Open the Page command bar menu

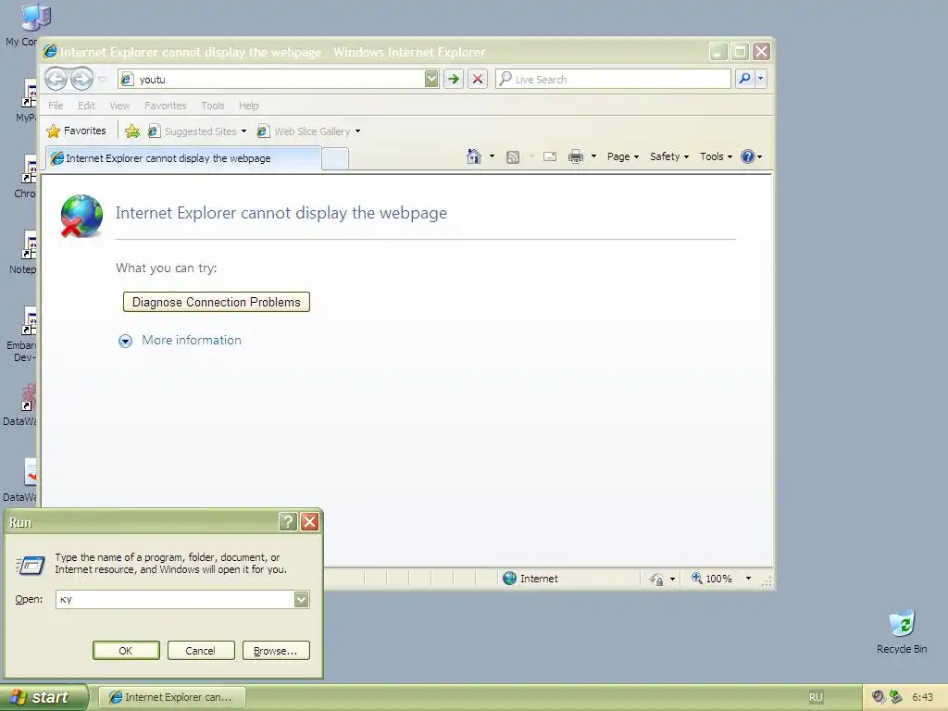pos(623,156)
